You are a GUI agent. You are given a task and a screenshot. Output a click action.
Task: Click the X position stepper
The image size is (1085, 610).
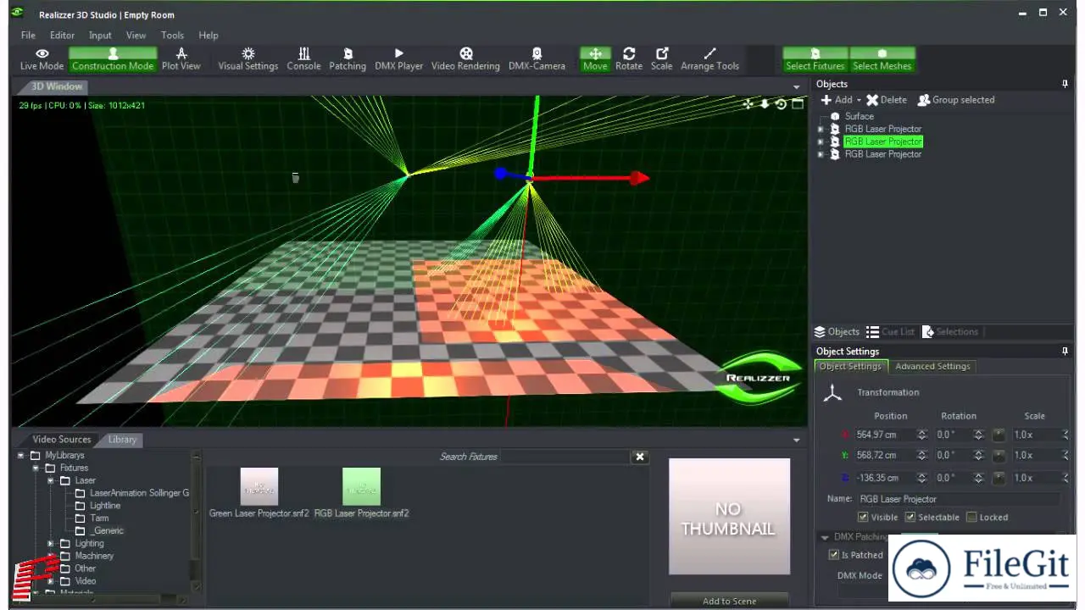tap(922, 435)
